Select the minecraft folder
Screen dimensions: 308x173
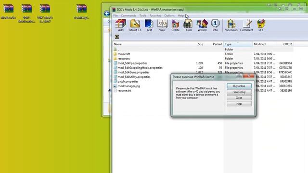pos(124,54)
